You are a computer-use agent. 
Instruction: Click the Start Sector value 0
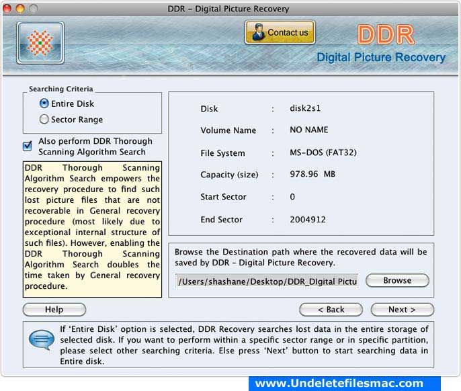pos(292,197)
